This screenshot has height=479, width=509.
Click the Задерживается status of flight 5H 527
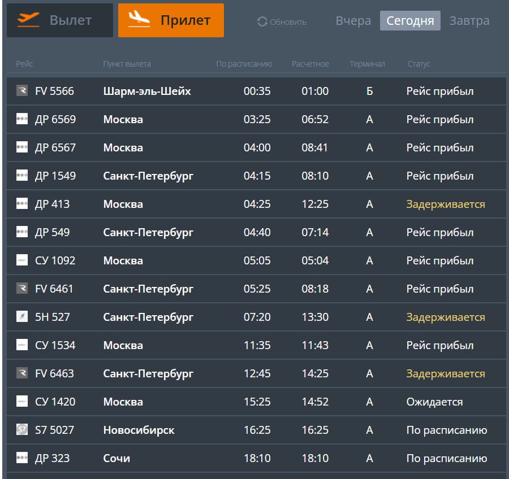(445, 317)
